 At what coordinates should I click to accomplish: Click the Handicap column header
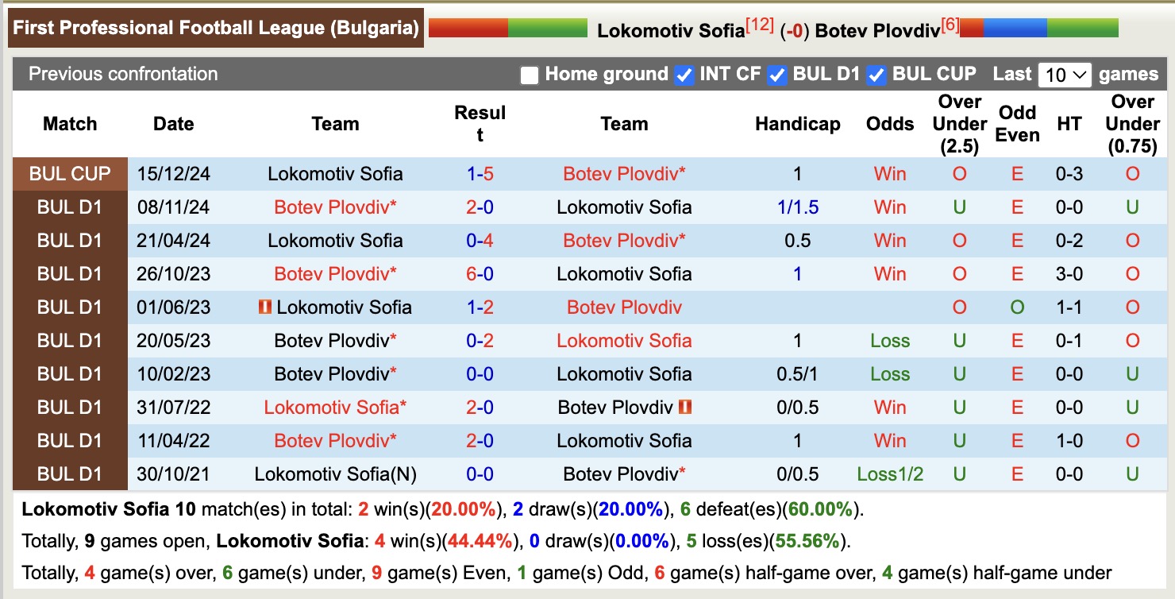pos(798,123)
